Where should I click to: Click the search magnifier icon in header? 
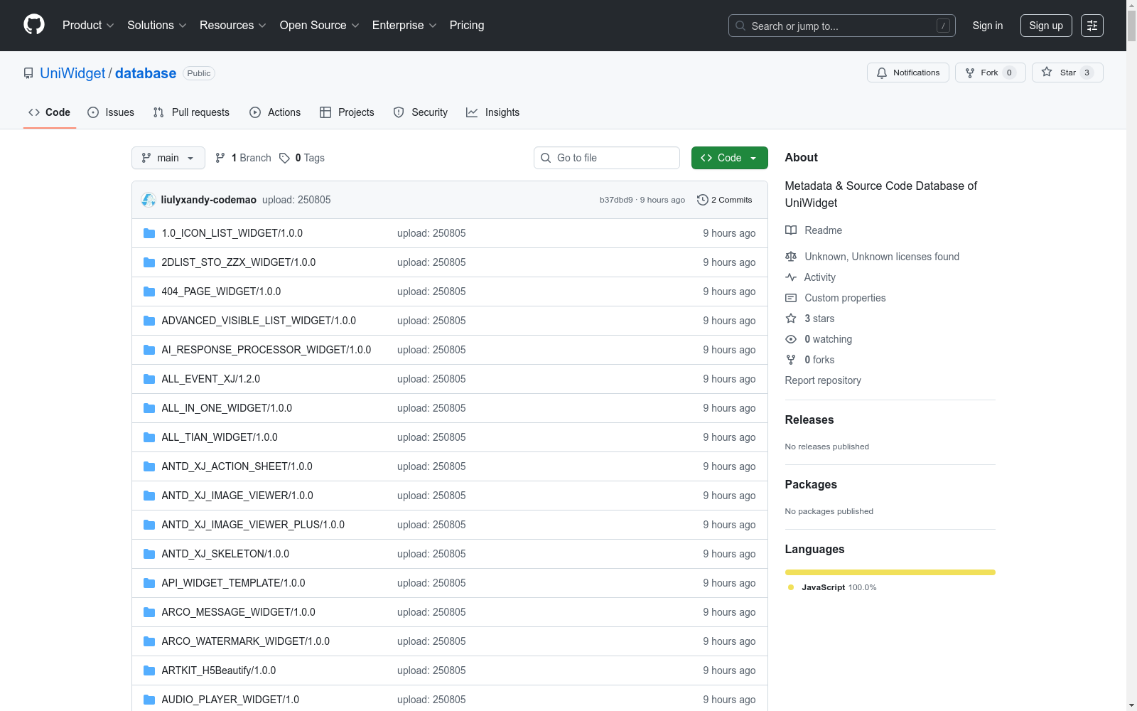click(740, 26)
